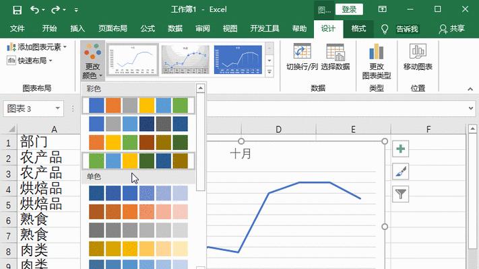Open the Name Box dropdown arrow
Screen dimensions: 479x269
point(57,108)
